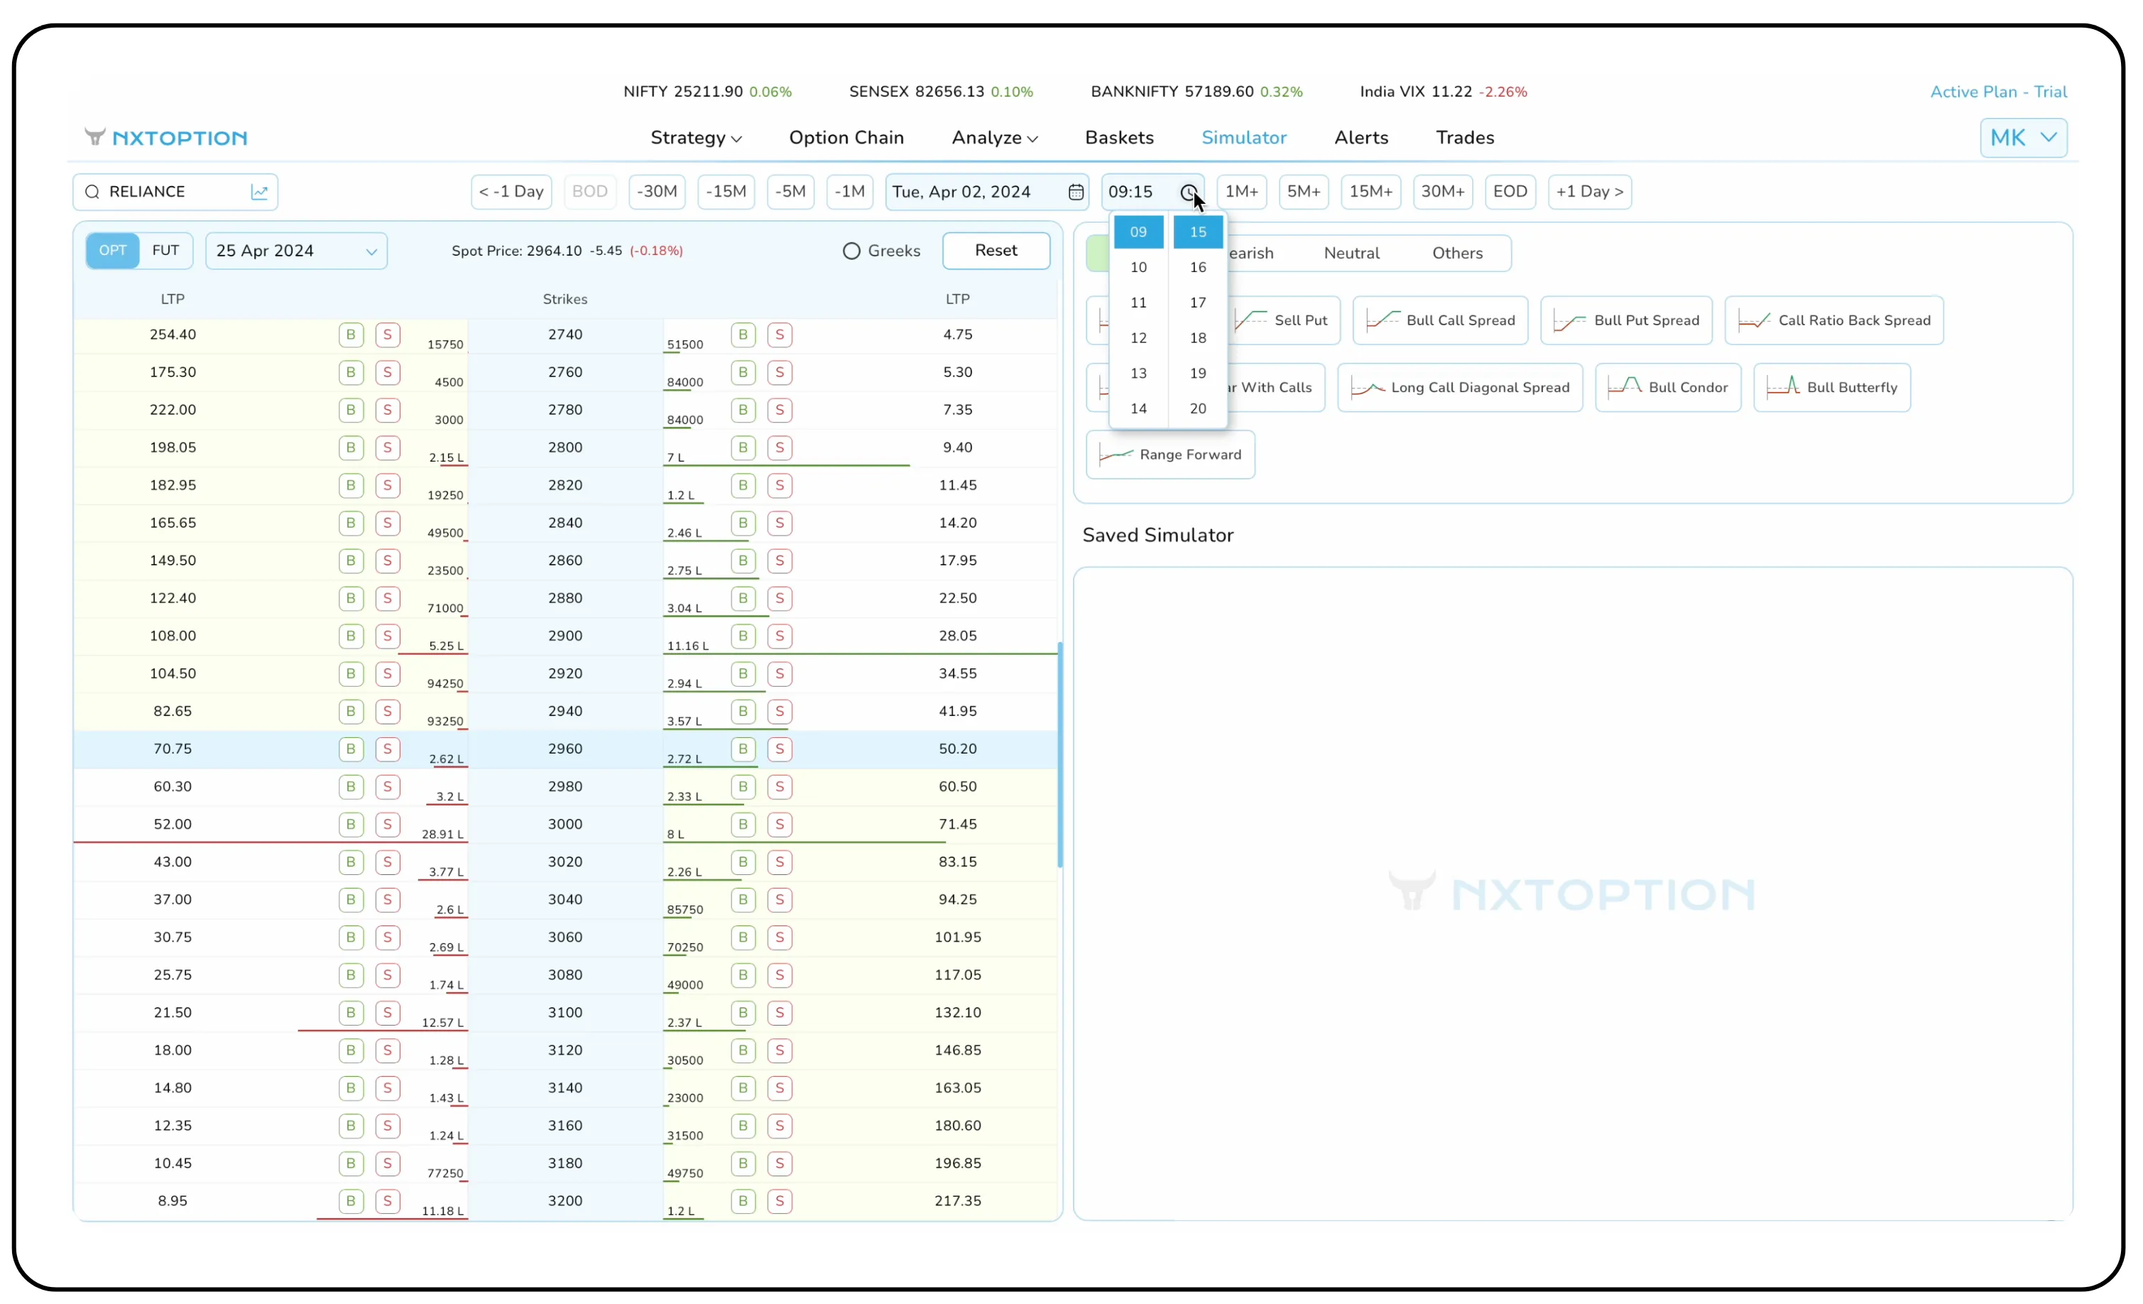Select hour 10 in the time picker
Viewport: 2143px width, 1304px height.
[x=1138, y=267]
